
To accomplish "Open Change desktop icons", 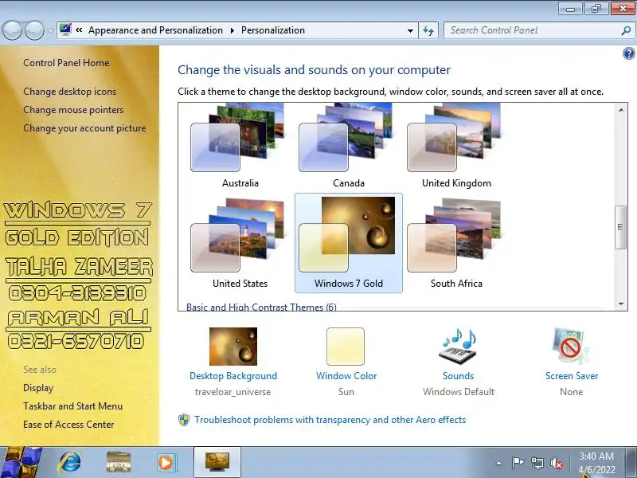I will click(x=69, y=92).
